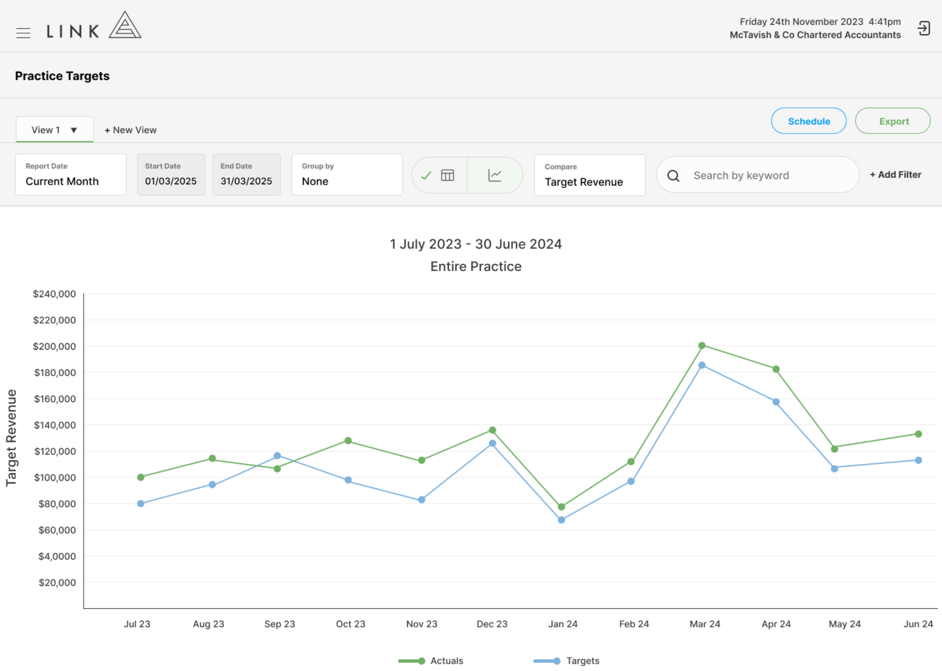Click the $100,000 axis label
Screen dimensions: 942x671
(x=55, y=478)
